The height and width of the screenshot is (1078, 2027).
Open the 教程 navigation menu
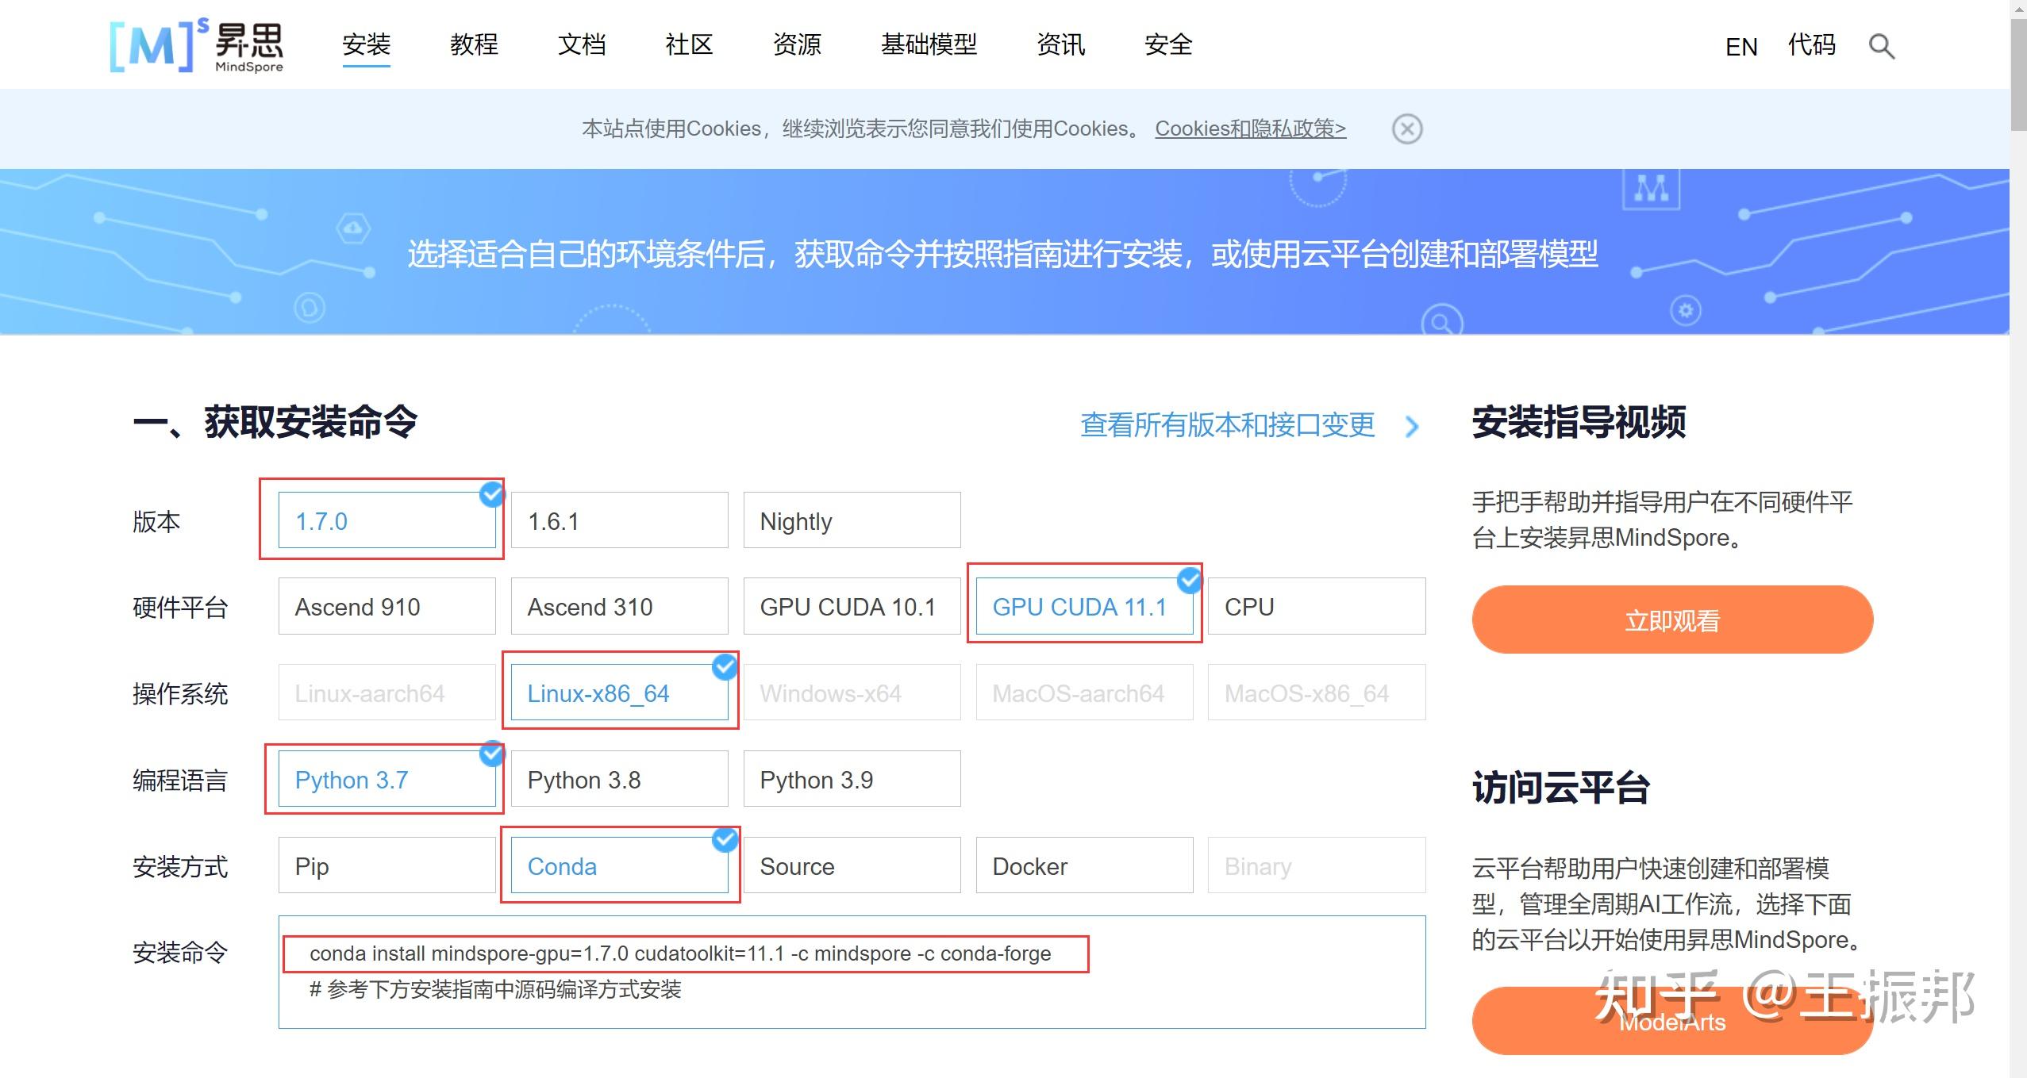pos(474,44)
